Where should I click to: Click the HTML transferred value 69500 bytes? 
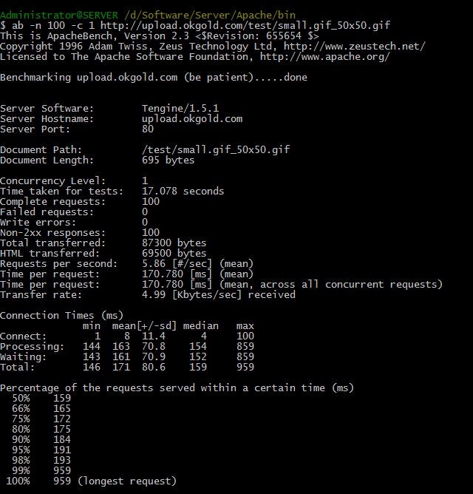[174, 254]
